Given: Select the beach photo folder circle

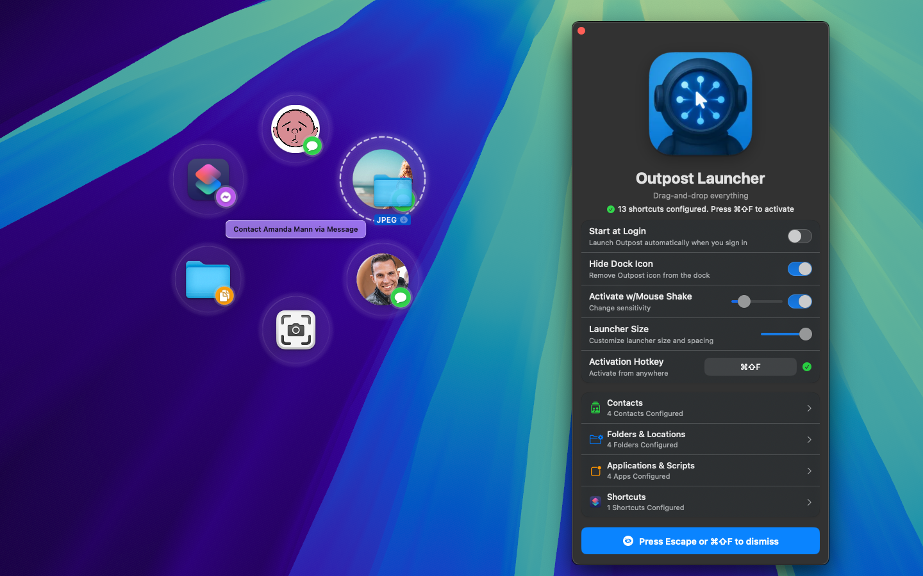Looking at the screenshot, I should point(383,179).
